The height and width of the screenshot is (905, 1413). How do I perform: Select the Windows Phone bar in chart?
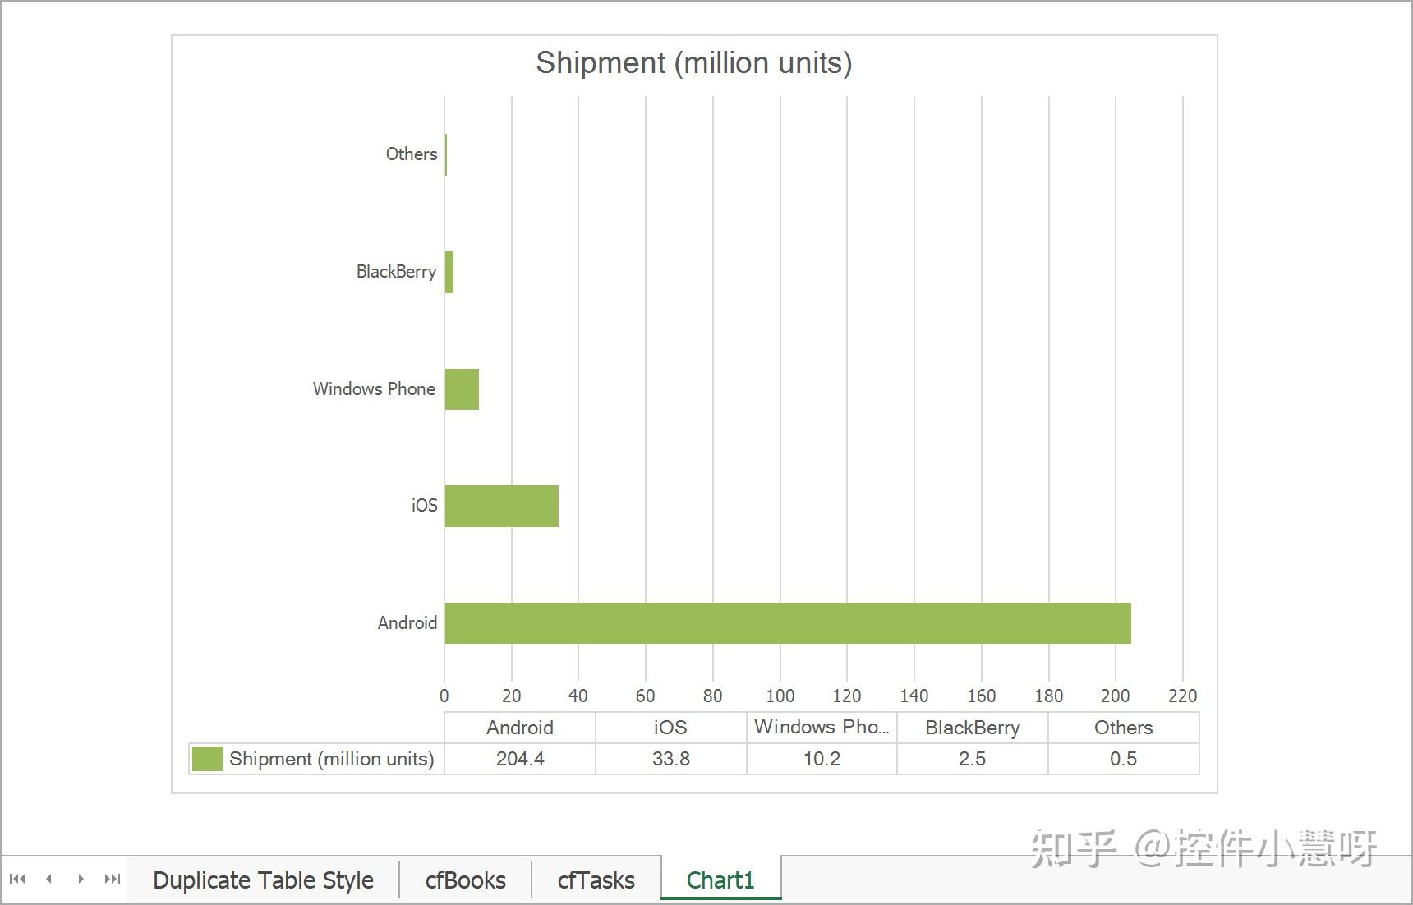point(462,389)
